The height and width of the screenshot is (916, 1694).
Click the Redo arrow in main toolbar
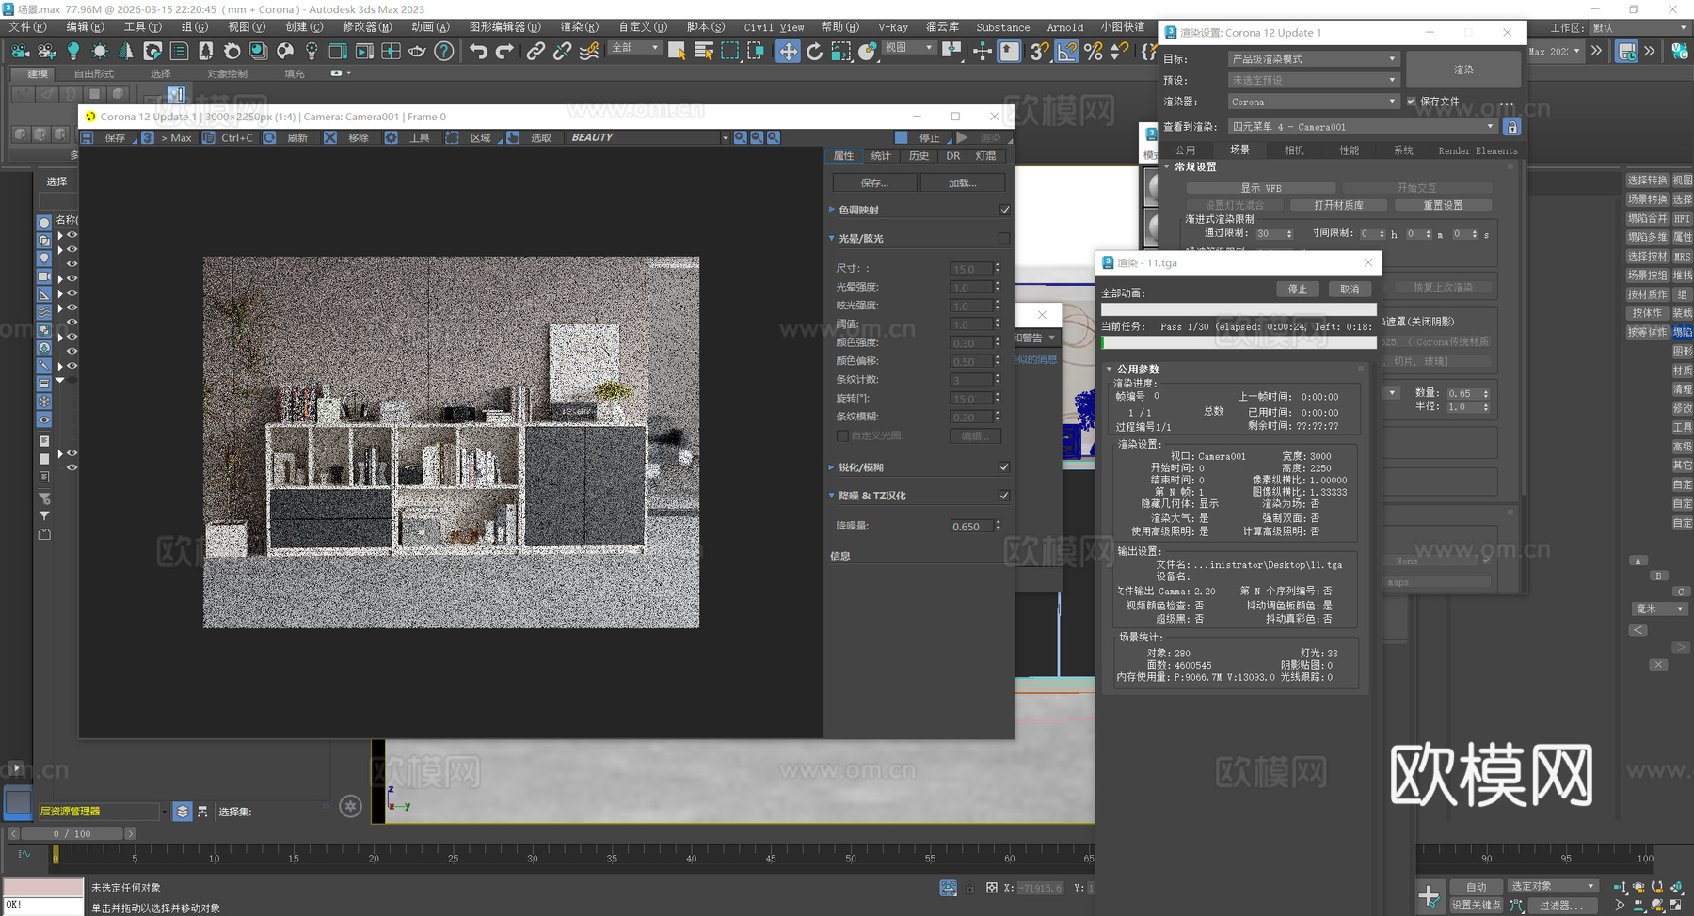click(x=504, y=51)
